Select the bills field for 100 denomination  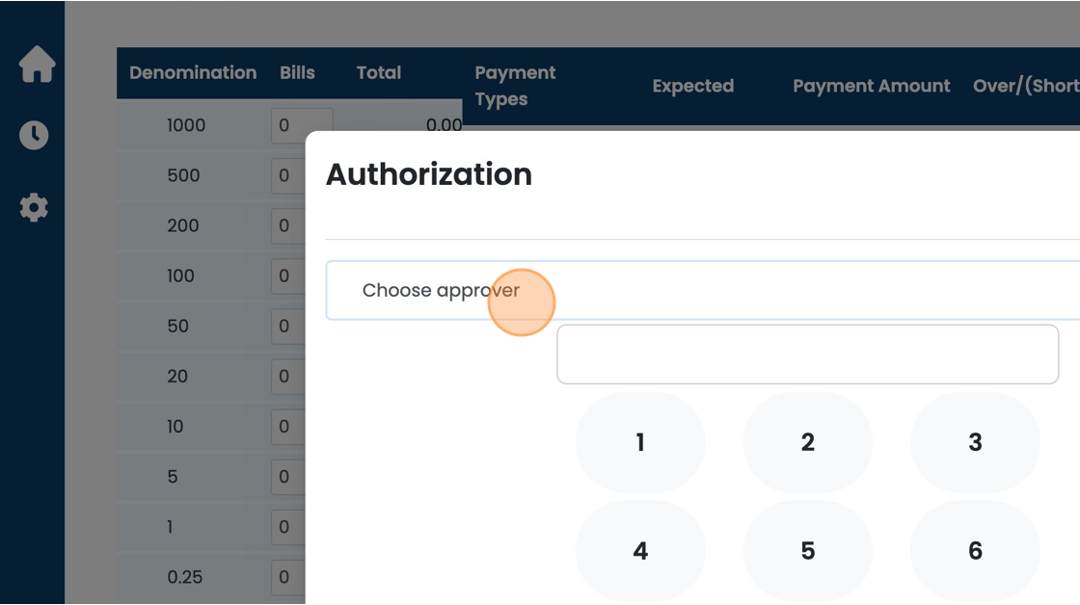[x=288, y=276]
